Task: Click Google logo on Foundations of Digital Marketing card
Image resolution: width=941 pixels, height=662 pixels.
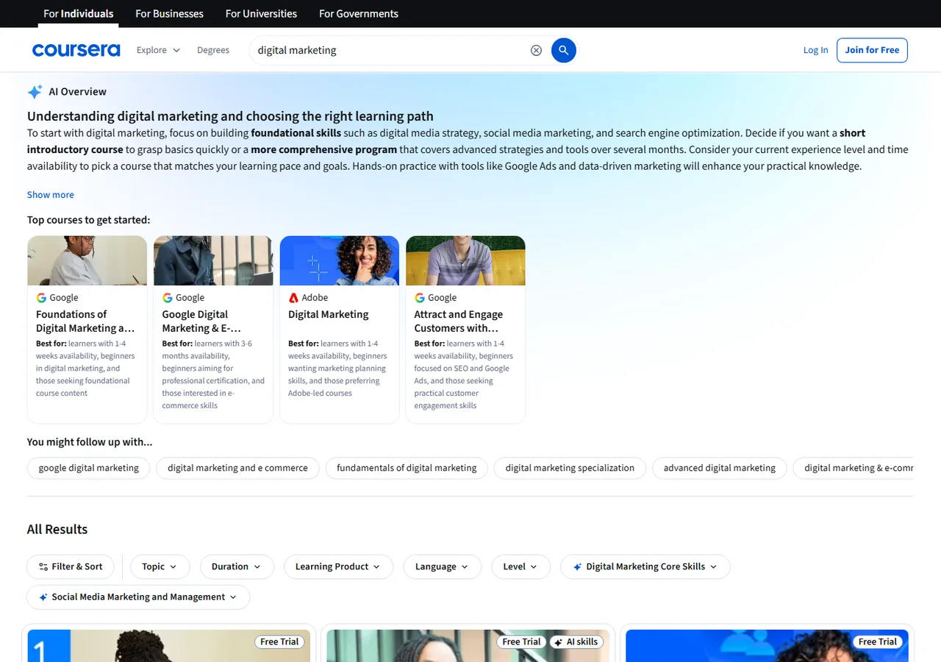Action: [41, 298]
